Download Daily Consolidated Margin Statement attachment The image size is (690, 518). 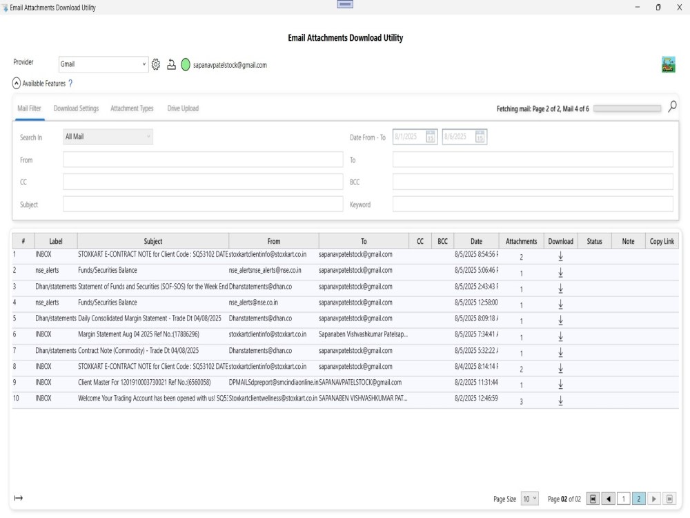click(560, 320)
